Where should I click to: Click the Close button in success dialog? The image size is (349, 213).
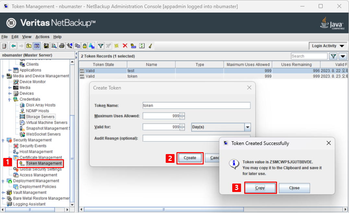[x=294, y=188]
